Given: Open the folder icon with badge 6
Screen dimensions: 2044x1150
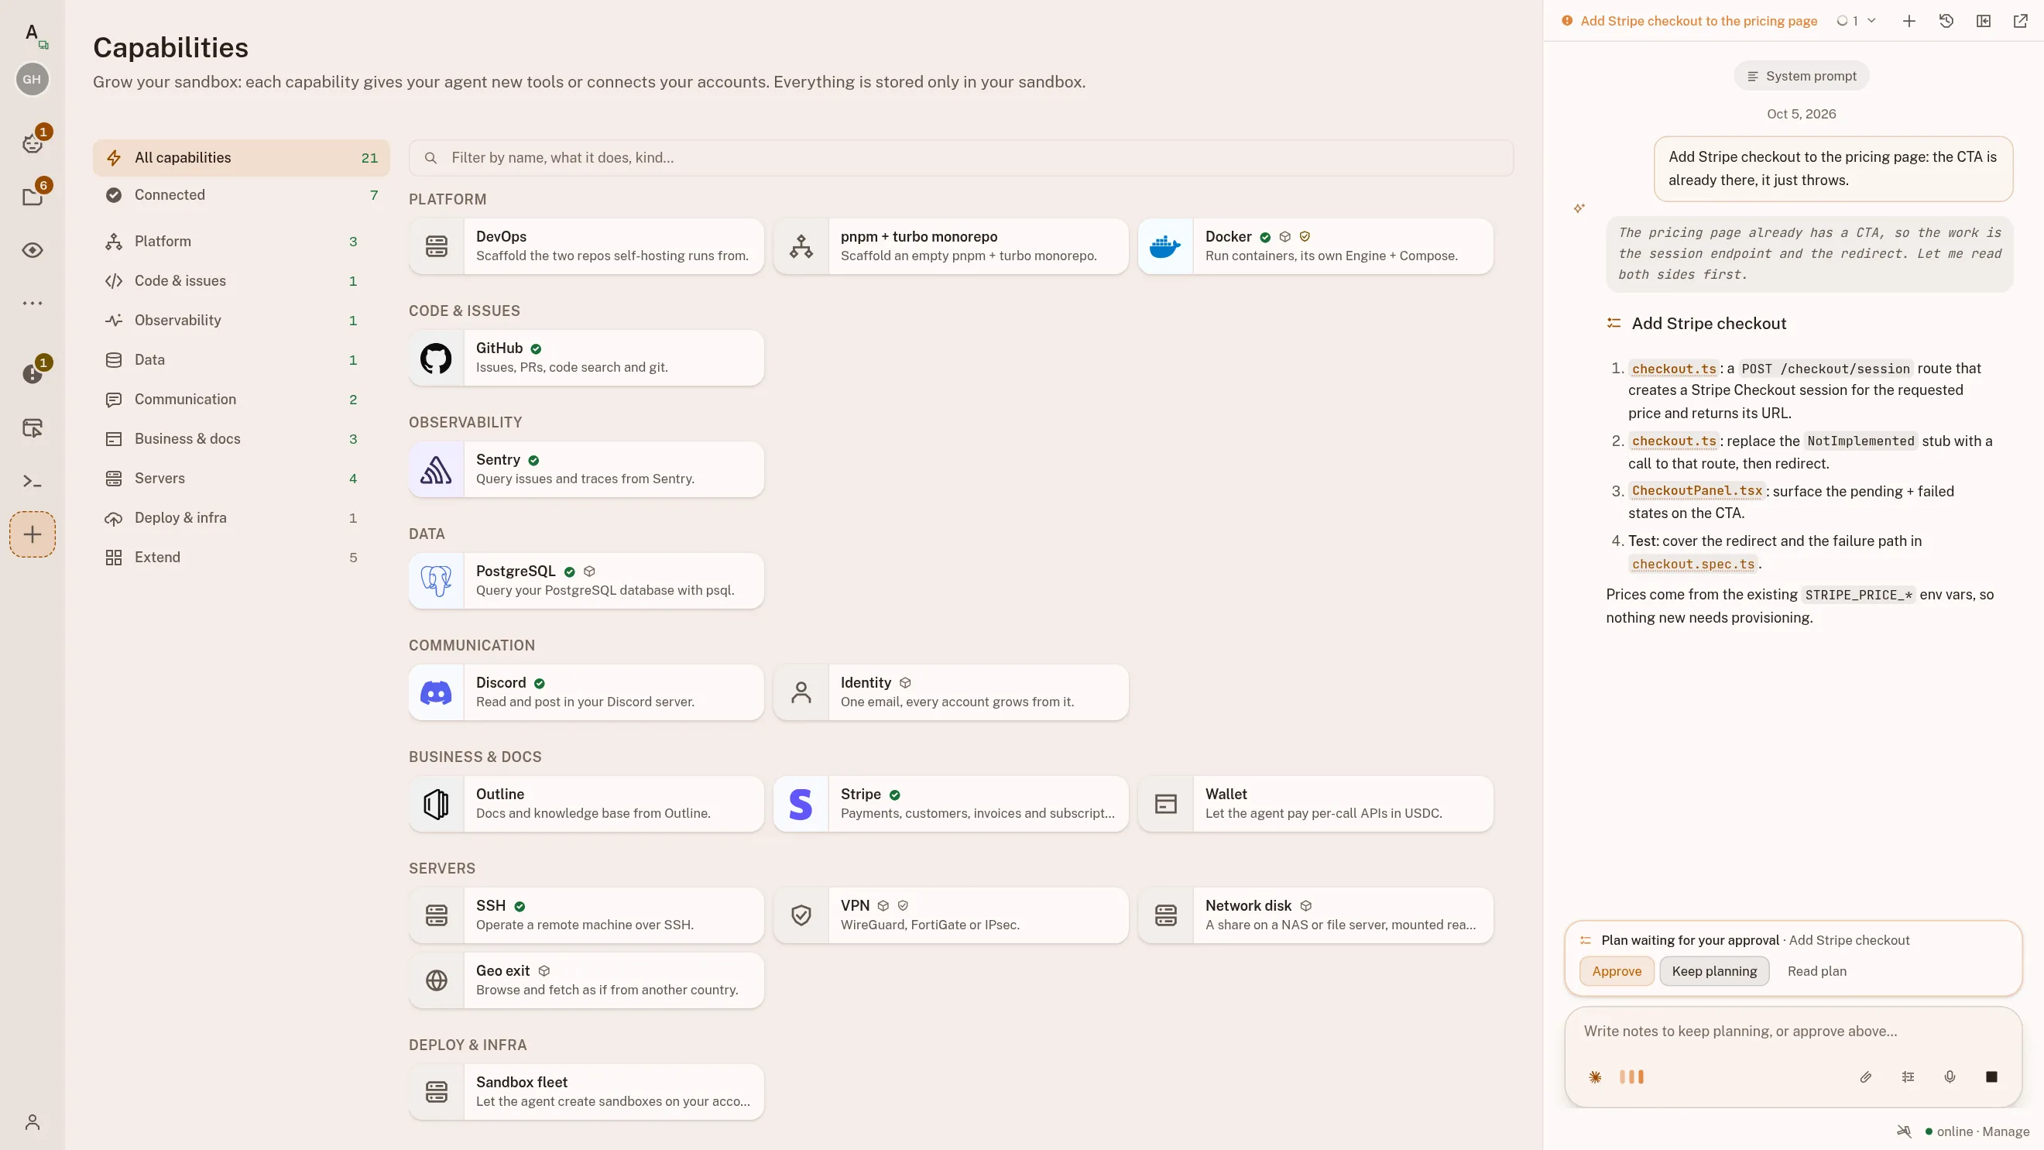Looking at the screenshot, I should (x=33, y=196).
